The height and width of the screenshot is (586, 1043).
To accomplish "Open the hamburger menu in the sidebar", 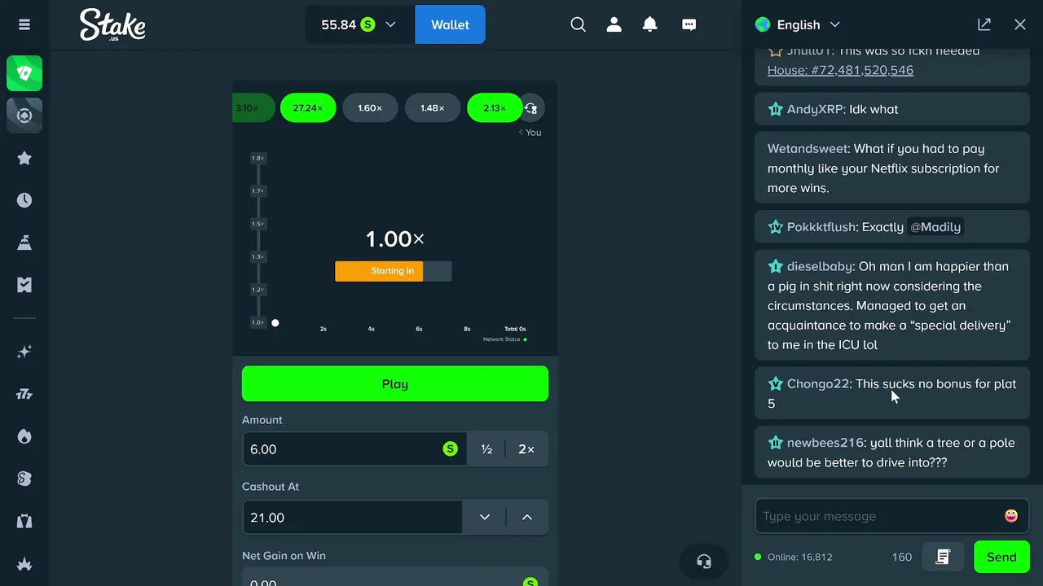I will click(x=24, y=24).
